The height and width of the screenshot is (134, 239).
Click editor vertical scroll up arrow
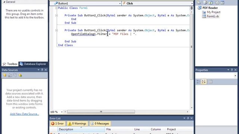point(192,12)
